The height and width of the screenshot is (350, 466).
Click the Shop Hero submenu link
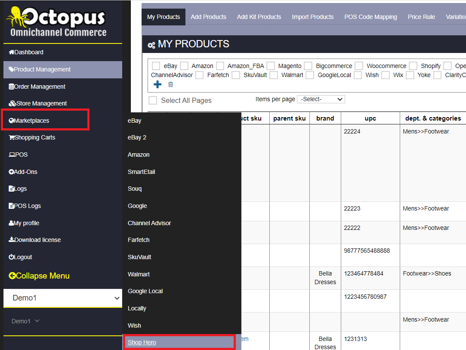click(142, 342)
